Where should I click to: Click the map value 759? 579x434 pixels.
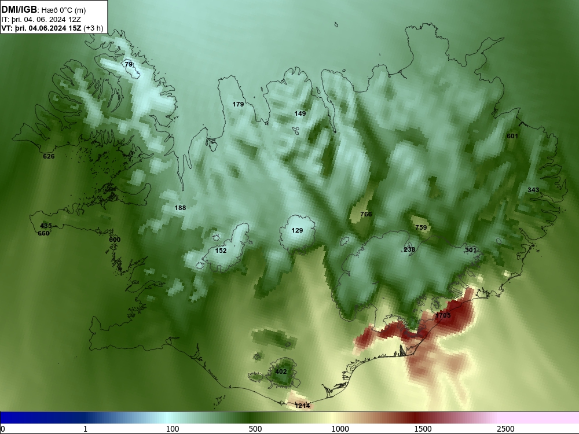[x=421, y=227]
